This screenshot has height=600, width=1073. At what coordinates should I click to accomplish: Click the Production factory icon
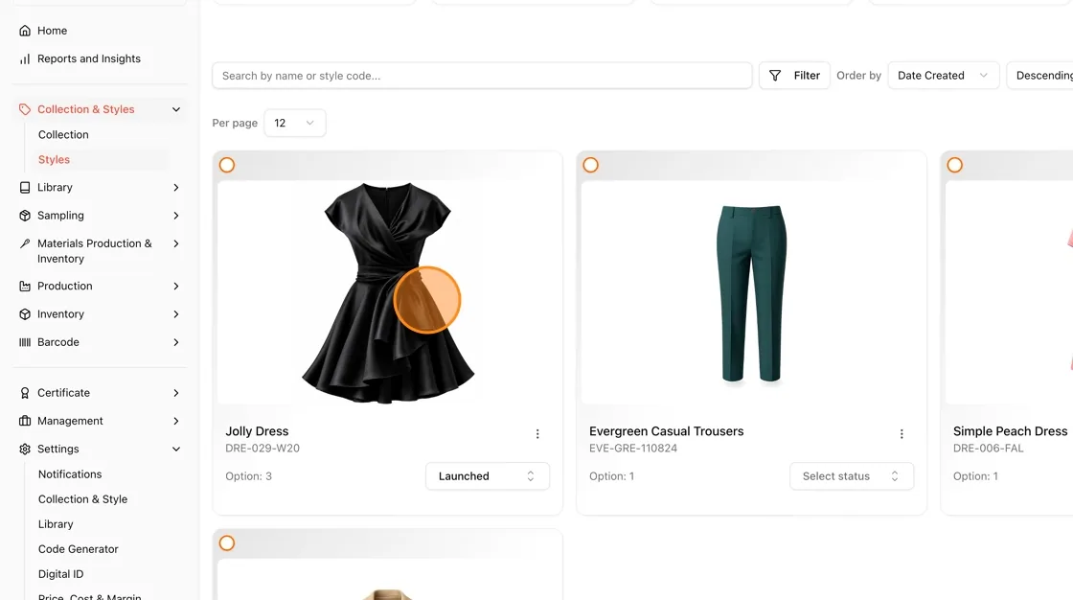coord(25,287)
